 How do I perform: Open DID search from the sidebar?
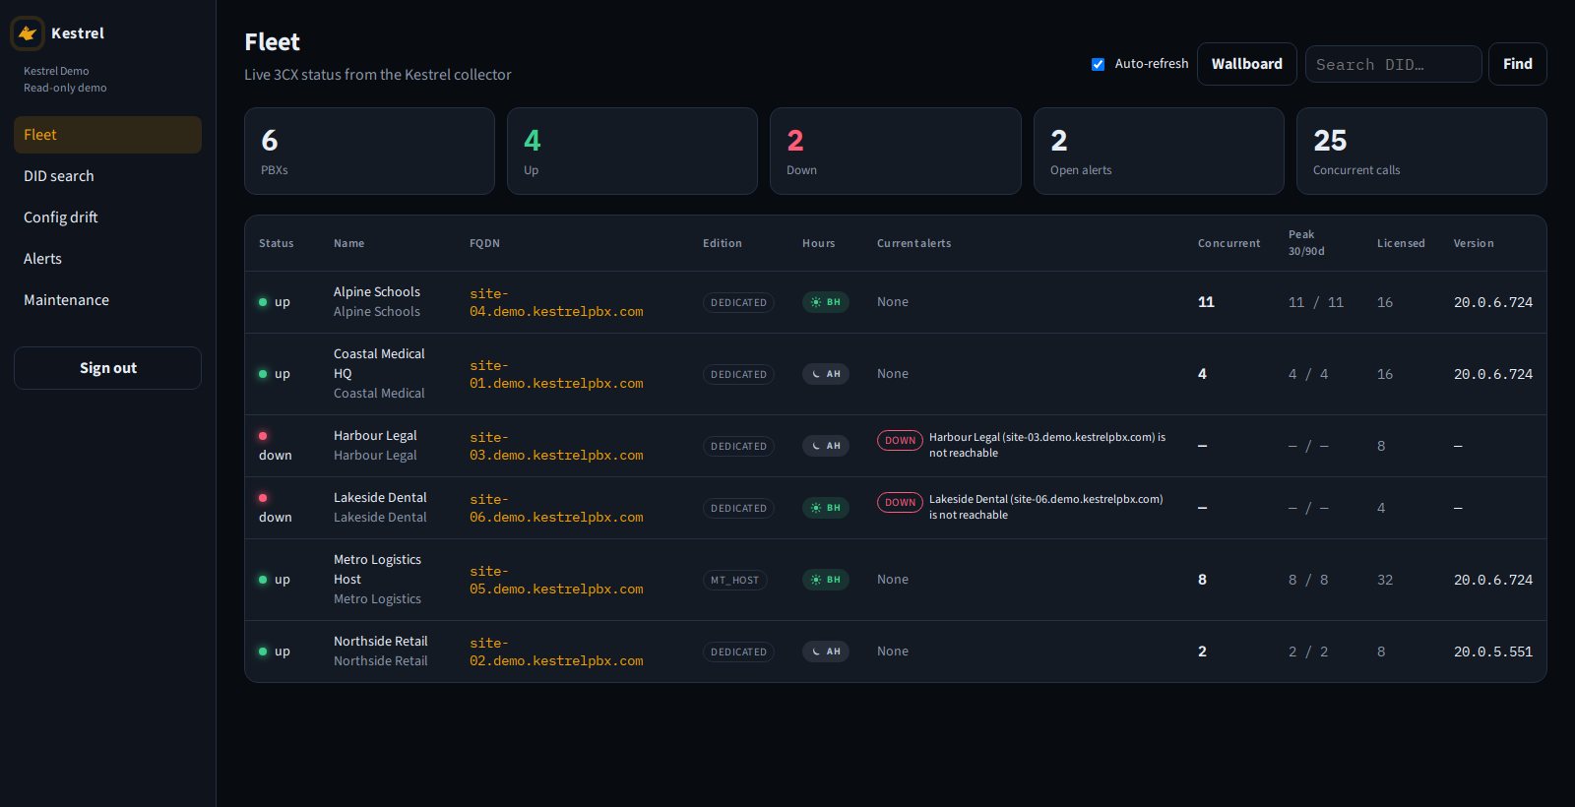(x=107, y=176)
